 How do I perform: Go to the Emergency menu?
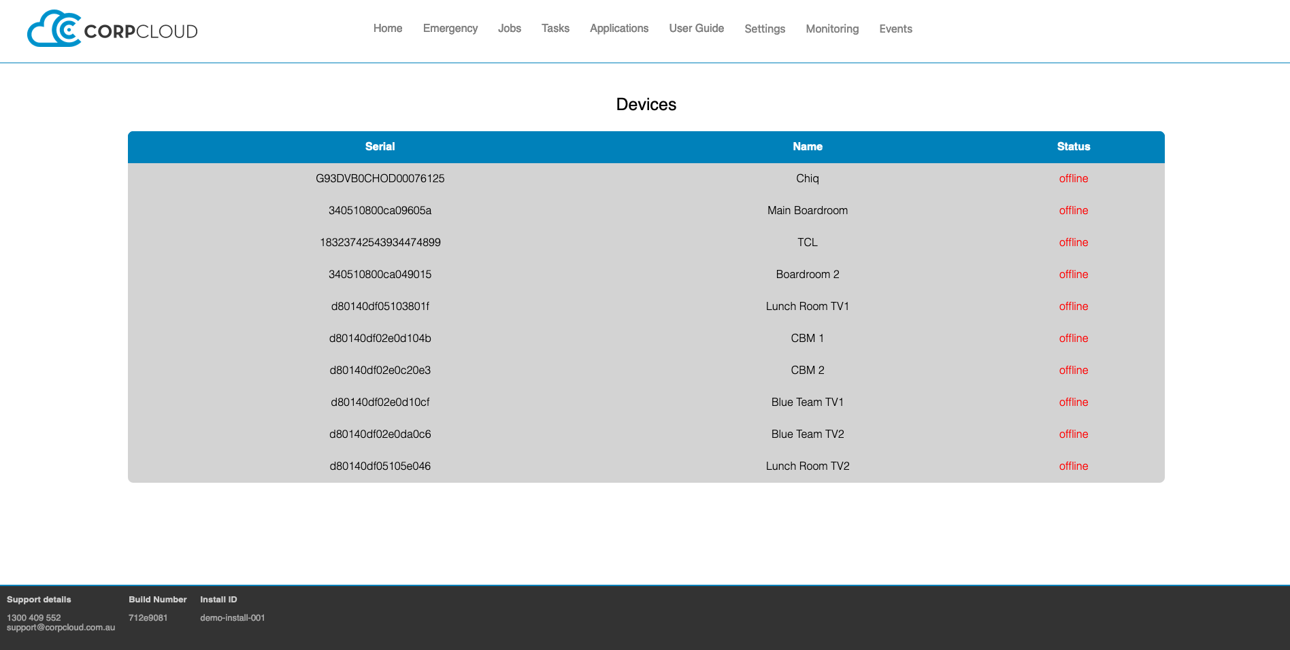tap(450, 29)
